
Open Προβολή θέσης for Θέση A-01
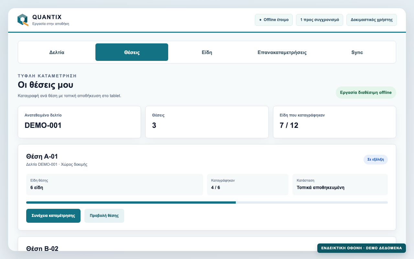104,216
